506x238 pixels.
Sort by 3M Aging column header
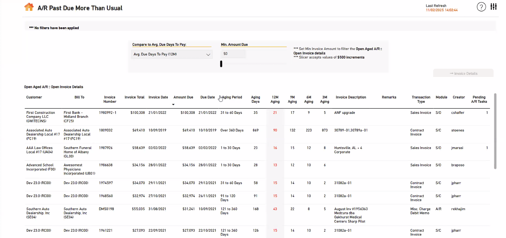325,99
